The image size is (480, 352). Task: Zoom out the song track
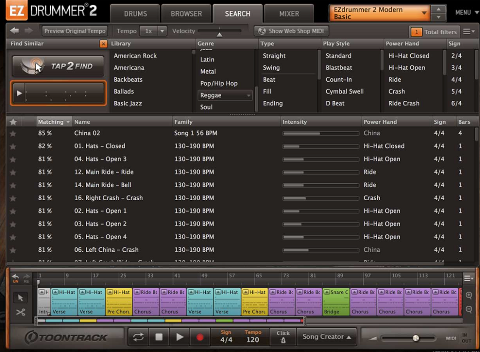point(469,309)
